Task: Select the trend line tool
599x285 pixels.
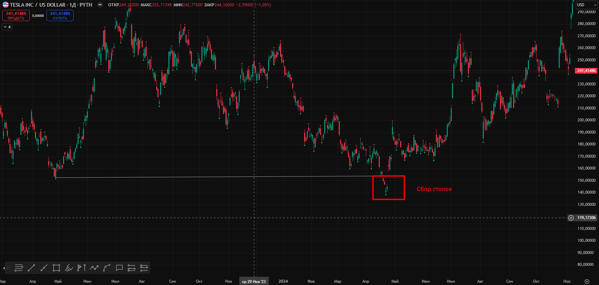Action: point(31,268)
